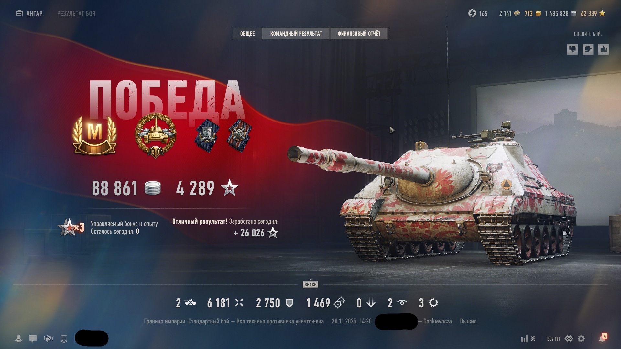The width and height of the screenshot is (621, 349).
Task: Open the shield plus icon in bottom bar
Action: pos(64,339)
